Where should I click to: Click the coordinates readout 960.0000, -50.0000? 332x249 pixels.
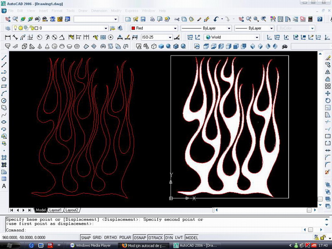point(24,237)
